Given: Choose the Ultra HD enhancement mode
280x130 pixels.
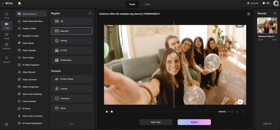Looking at the screenshot, I should (72, 31).
